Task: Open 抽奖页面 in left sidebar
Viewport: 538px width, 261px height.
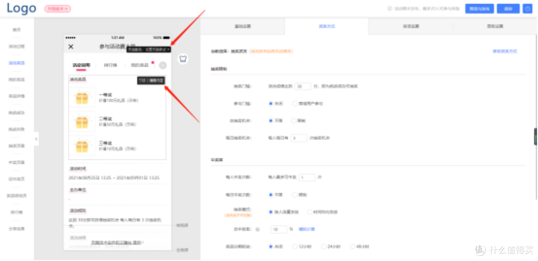Action: coord(17,146)
